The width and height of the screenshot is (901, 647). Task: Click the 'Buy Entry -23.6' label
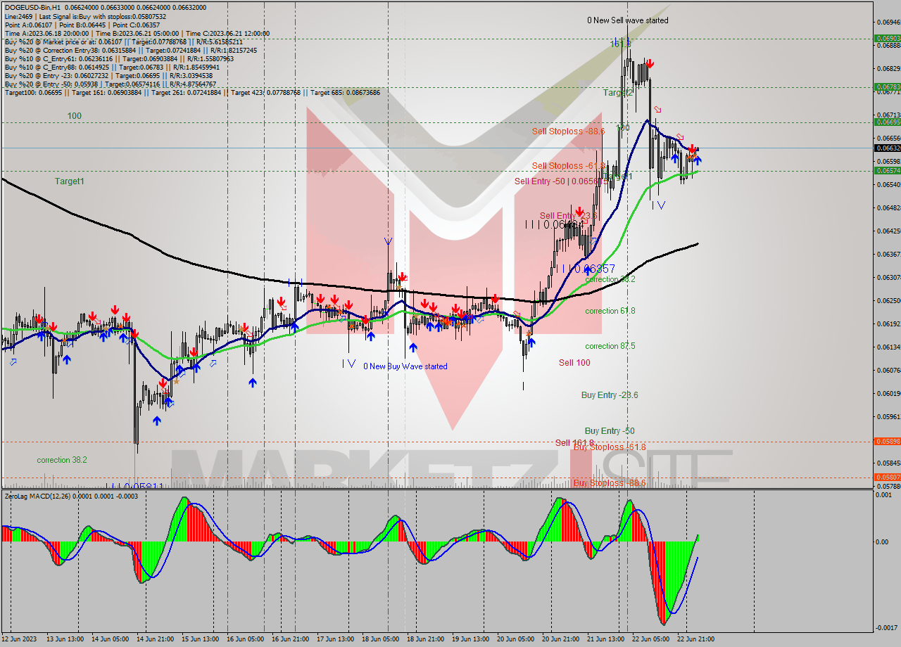pos(610,395)
